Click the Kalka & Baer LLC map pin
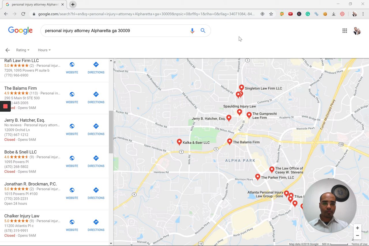The height and width of the screenshot is (246, 369). pos(179,142)
